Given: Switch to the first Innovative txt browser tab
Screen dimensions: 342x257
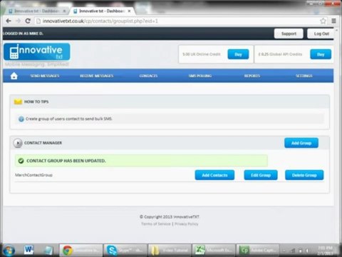Looking at the screenshot, I should (36, 11).
